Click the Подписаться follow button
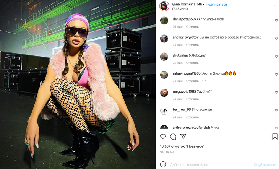Image resolution: width=279 pixels, height=169 pixels. 216,5
